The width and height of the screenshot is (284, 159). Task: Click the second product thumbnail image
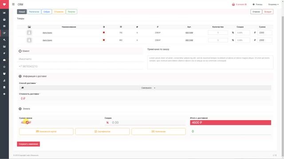click(x=29, y=40)
